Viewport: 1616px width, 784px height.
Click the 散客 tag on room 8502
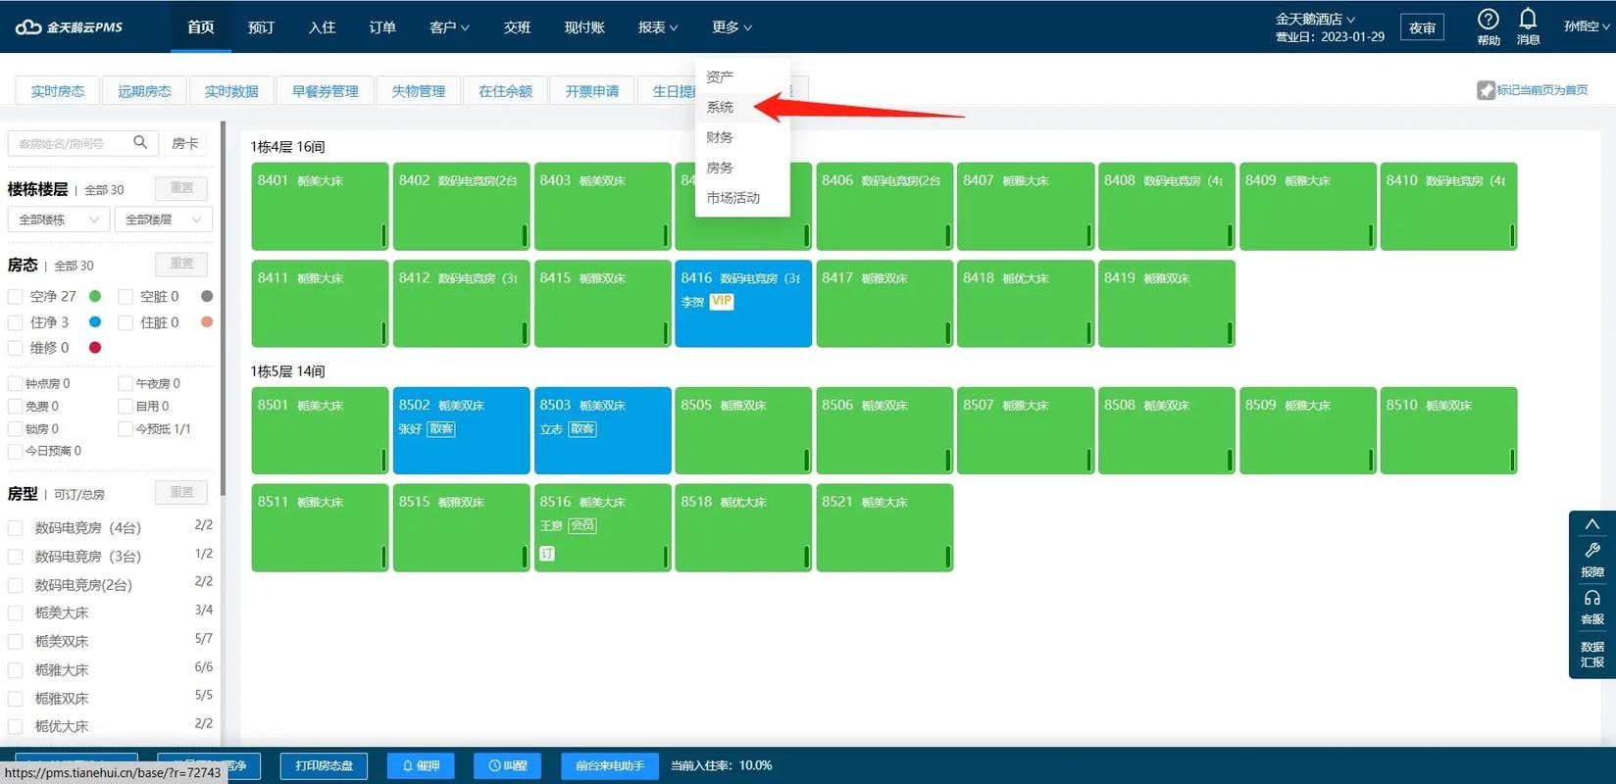[x=441, y=428]
